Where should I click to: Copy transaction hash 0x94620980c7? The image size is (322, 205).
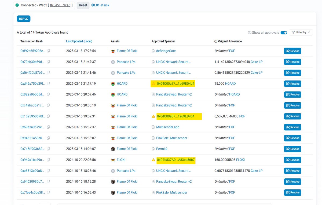tap(49, 182)
